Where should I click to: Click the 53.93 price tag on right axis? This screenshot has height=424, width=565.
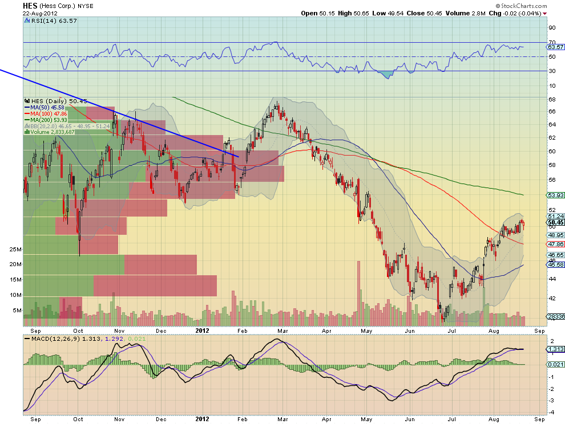click(555, 195)
